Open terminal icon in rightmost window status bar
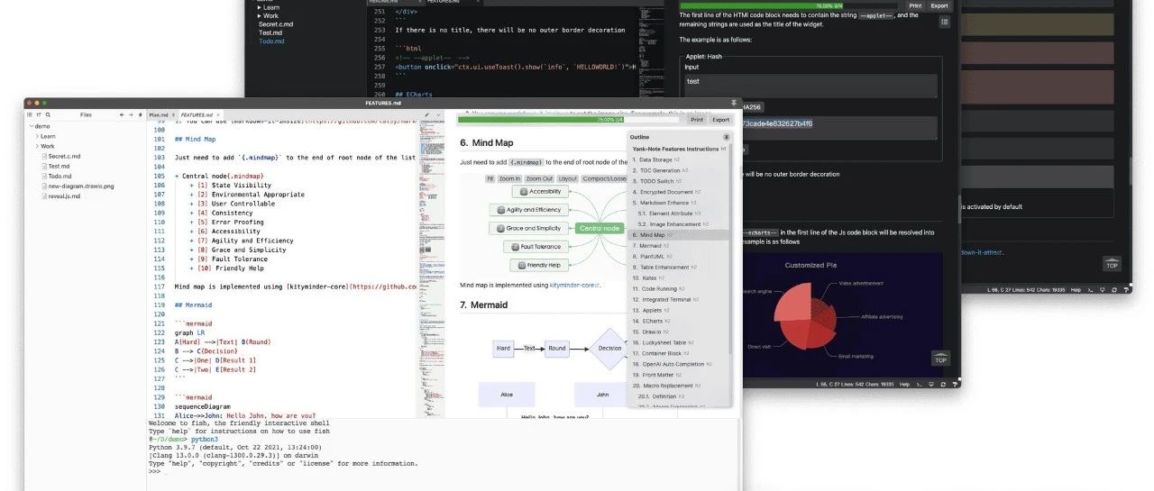Image resolution: width=1154 pixels, height=491 pixels. [1090, 290]
